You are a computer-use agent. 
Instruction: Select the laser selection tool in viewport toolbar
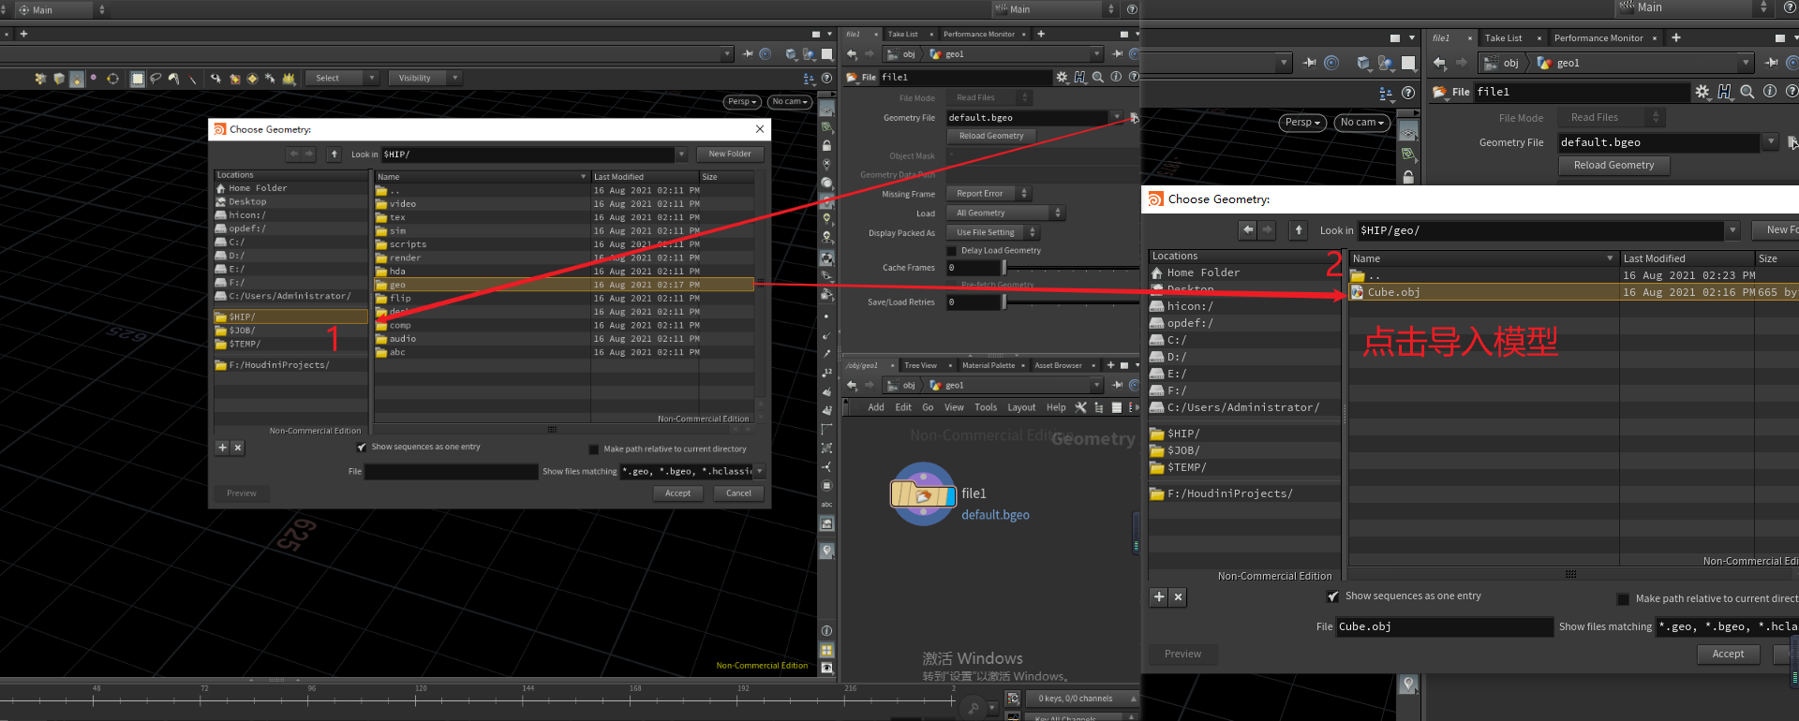coord(192,79)
